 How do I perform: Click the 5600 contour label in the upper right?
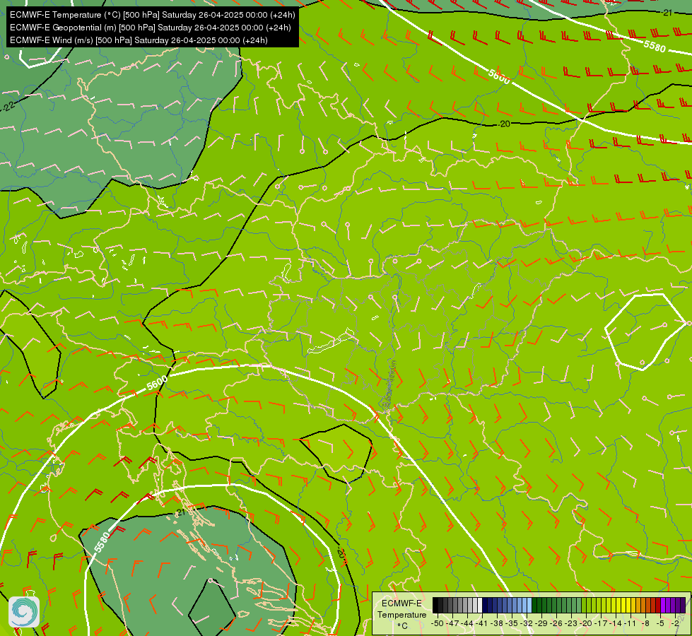pos(499,77)
